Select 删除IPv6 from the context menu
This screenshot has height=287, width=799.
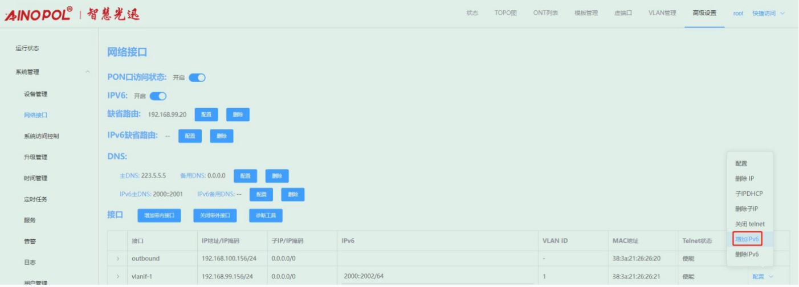(747, 255)
